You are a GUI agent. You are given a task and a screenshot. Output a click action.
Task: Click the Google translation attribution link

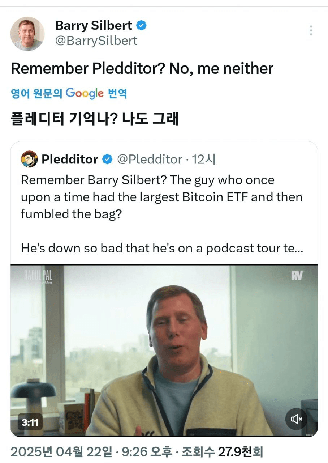pos(69,94)
